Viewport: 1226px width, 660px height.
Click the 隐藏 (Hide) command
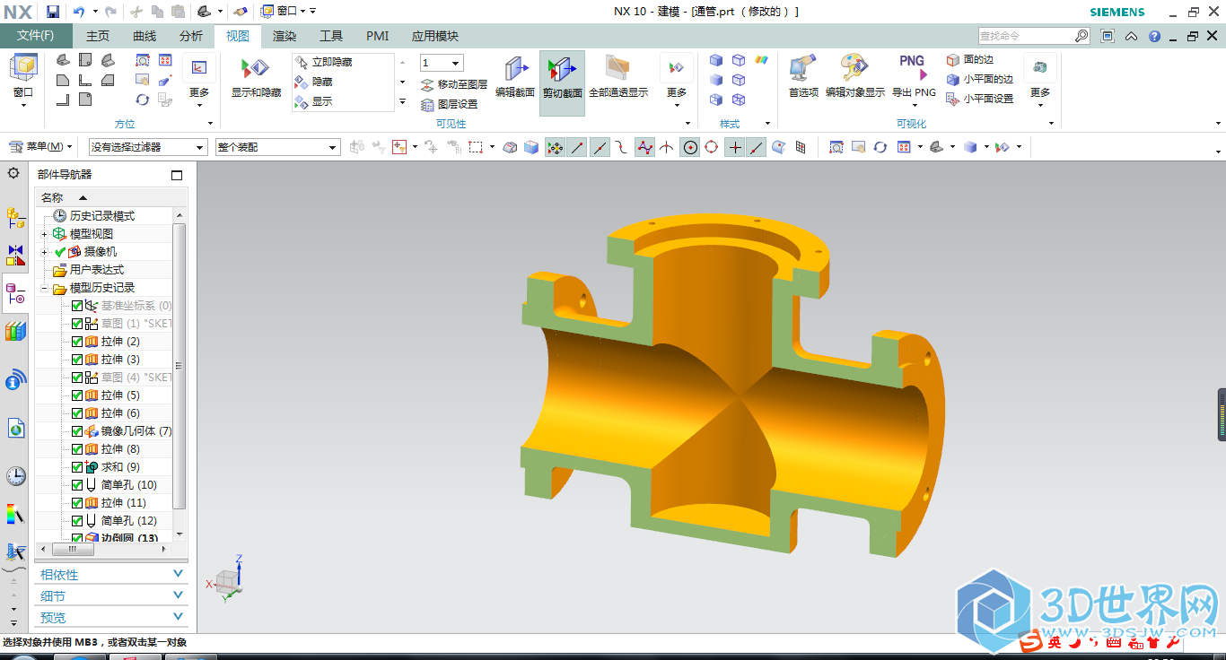tap(314, 82)
